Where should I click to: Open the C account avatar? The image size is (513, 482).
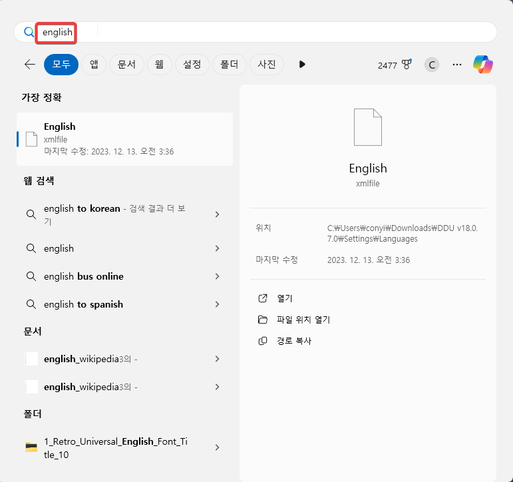point(432,65)
